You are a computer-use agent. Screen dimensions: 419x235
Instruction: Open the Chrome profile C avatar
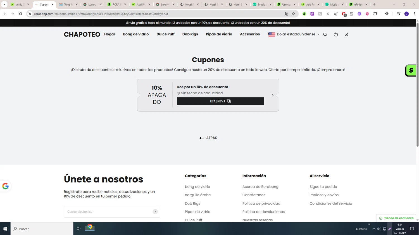(407, 14)
